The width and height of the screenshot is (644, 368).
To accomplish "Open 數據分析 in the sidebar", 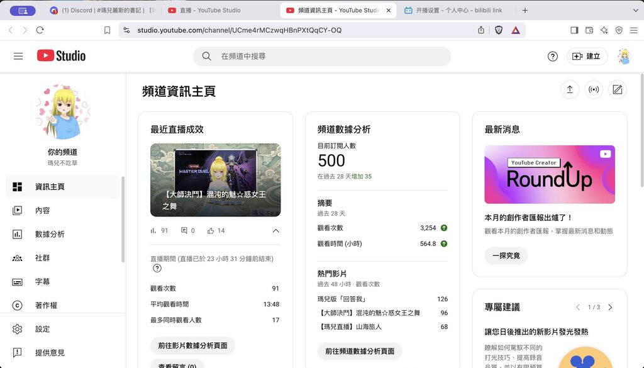I will (x=62, y=235).
